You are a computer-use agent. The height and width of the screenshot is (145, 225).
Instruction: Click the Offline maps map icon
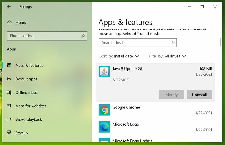pos(9,92)
